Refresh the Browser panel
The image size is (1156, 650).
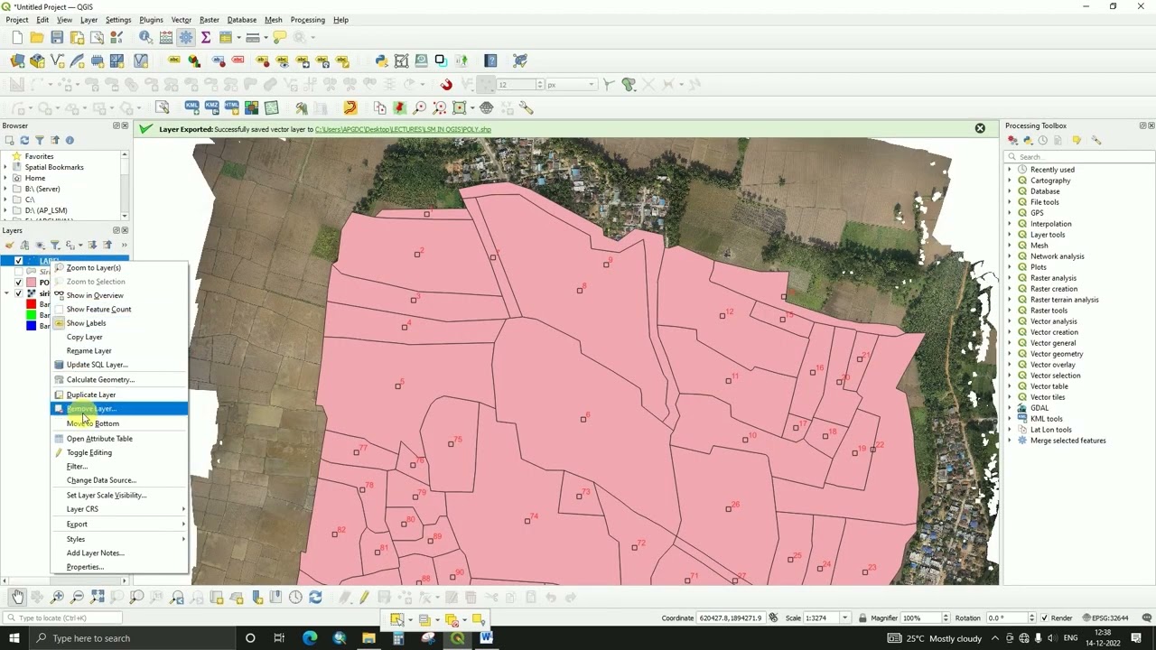pos(24,140)
